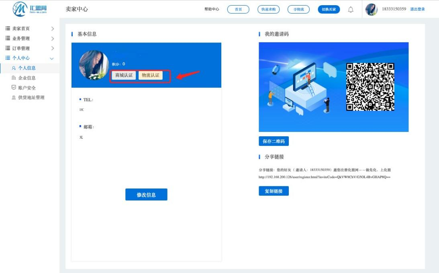439x273 pixels.
Task: Click the 切换买家 button
Action: click(329, 9)
